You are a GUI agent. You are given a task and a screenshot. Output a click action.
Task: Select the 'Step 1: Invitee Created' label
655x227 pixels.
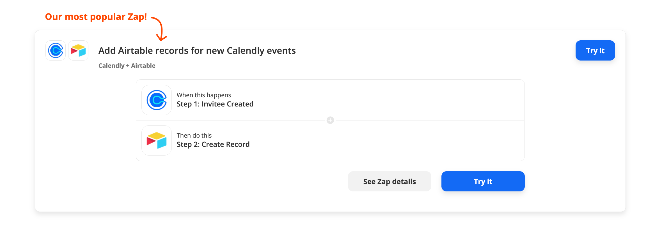point(215,104)
